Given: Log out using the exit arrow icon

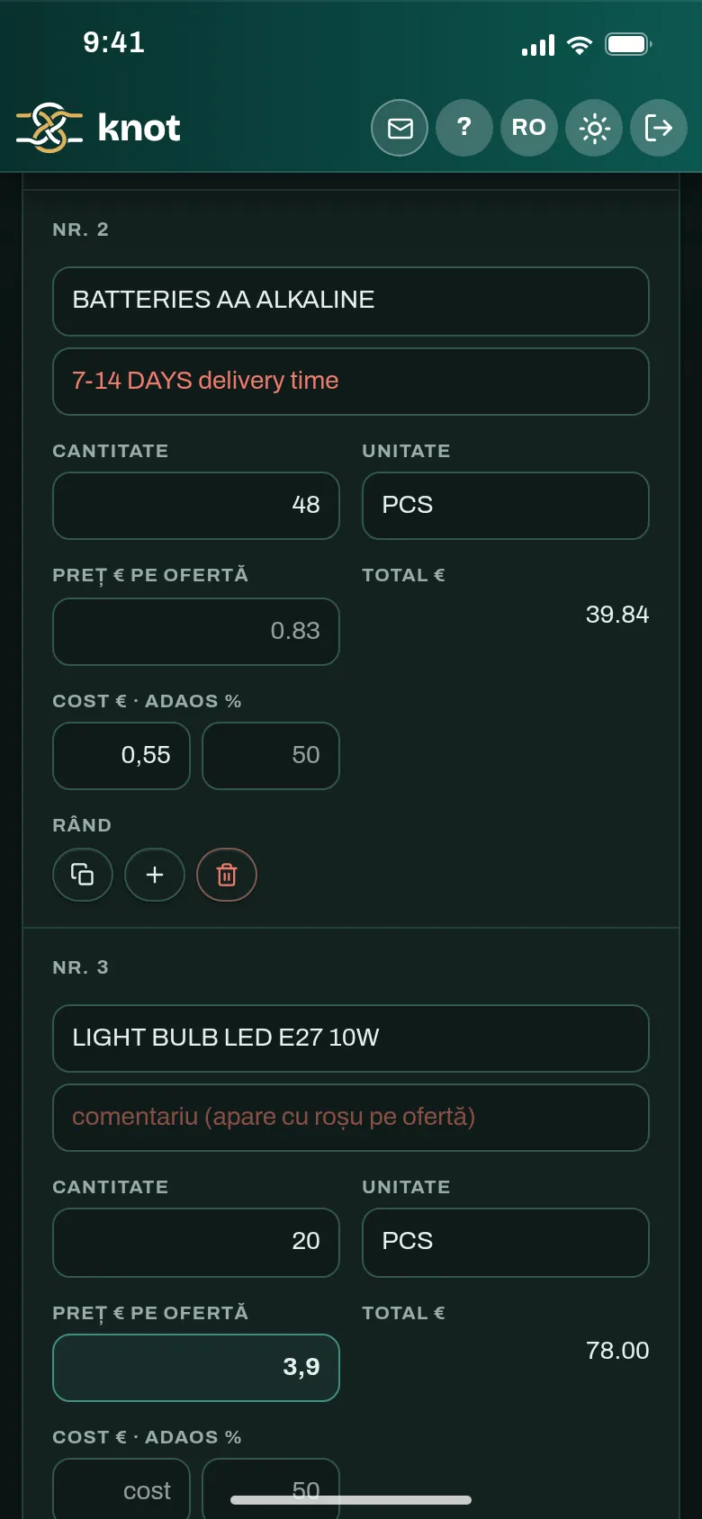Looking at the screenshot, I should coord(659,128).
